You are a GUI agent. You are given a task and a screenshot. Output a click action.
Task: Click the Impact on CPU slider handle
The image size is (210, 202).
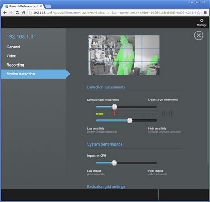[x=114, y=163]
